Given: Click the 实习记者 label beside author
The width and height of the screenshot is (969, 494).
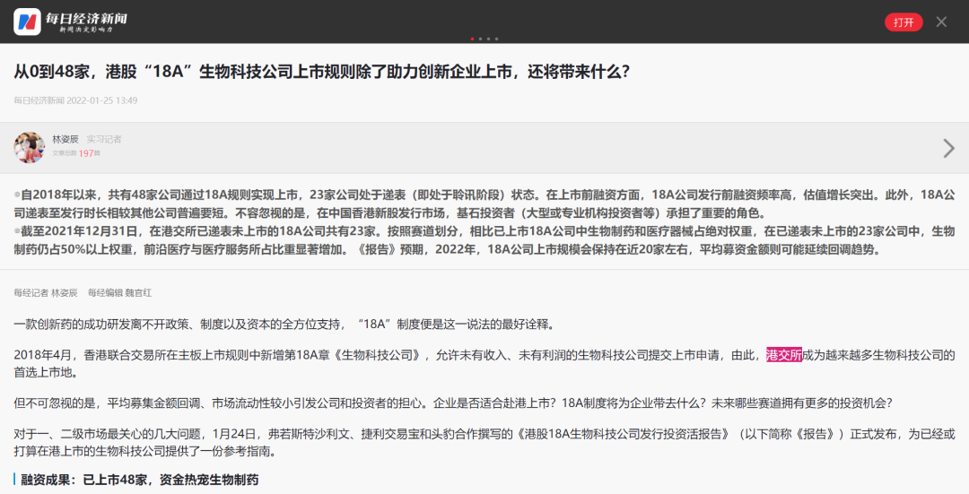Looking at the screenshot, I should [104, 139].
